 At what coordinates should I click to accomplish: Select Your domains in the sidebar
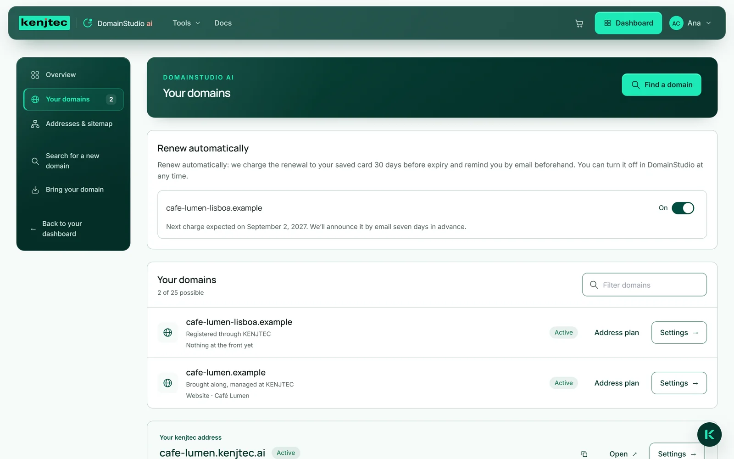coord(73,99)
